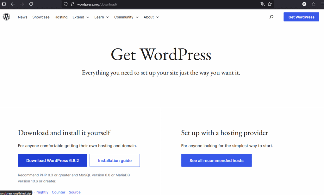
Task: Click the WordPress logo icon
Action: click(6, 17)
